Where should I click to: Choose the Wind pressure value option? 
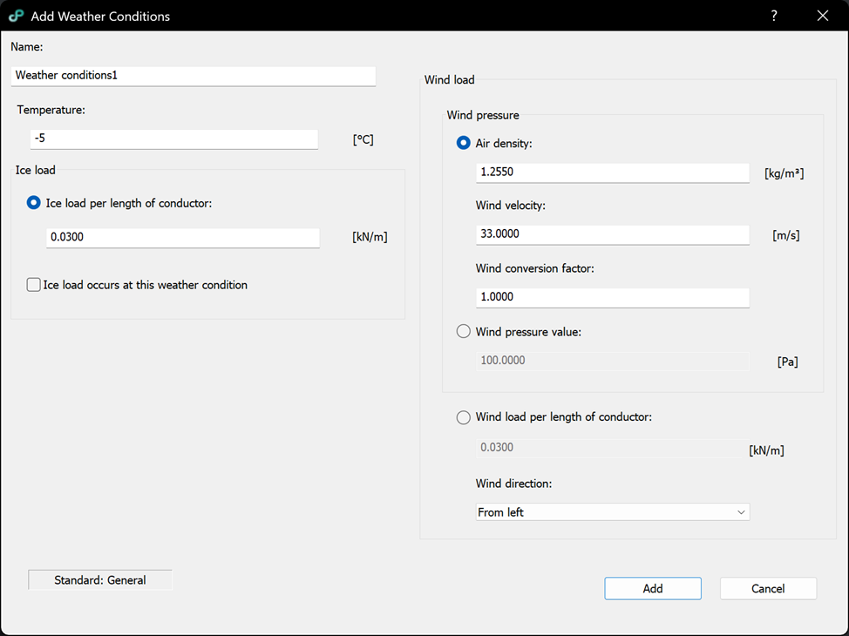pos(464,332)
